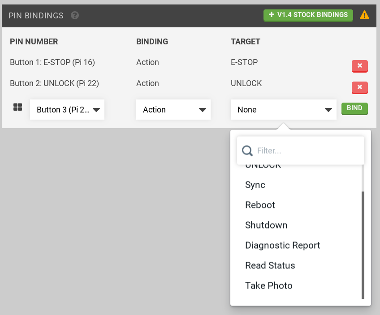The width and height of the screenshot is (380, 315).
Task: Remove the UNLOCK pin binding
Action: tap(359, 87)
